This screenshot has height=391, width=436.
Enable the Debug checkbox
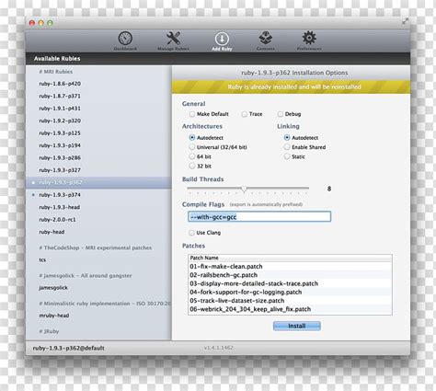281,114
